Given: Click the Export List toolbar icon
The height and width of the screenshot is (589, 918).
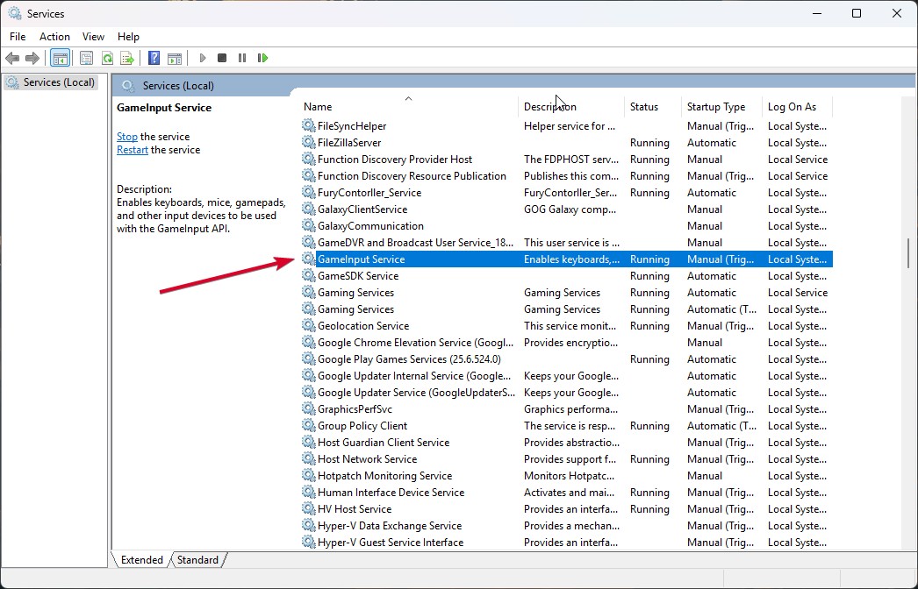Looking at the screenshot, I should (128, 58).
